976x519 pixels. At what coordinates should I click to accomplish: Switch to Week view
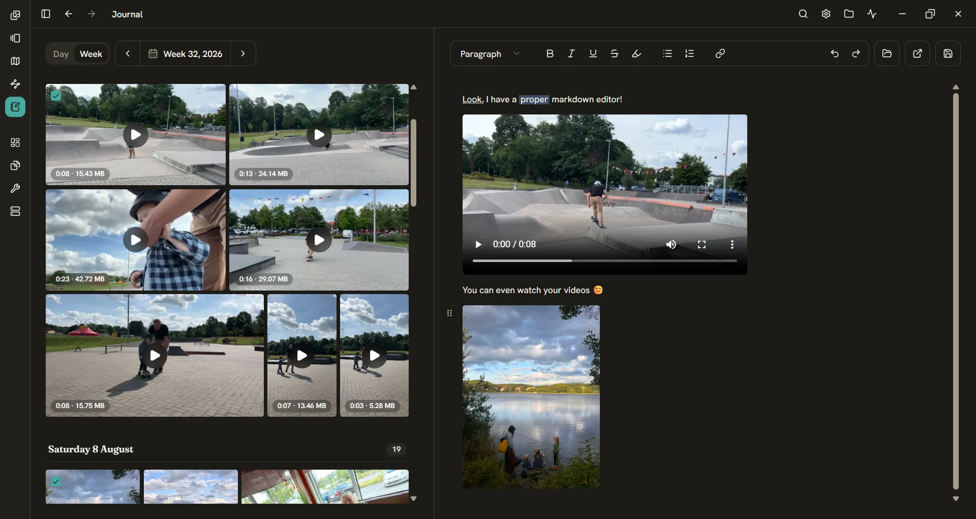[x=91, y=54]
